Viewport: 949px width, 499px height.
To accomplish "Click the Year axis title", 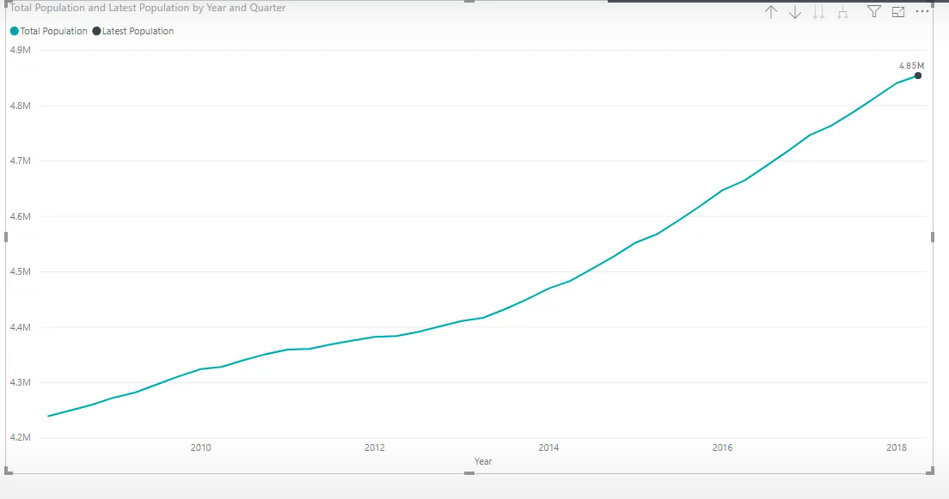I will [483, 461].
